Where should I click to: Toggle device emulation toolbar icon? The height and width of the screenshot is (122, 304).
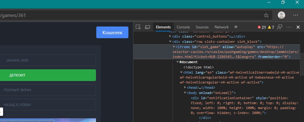(148, 27)
